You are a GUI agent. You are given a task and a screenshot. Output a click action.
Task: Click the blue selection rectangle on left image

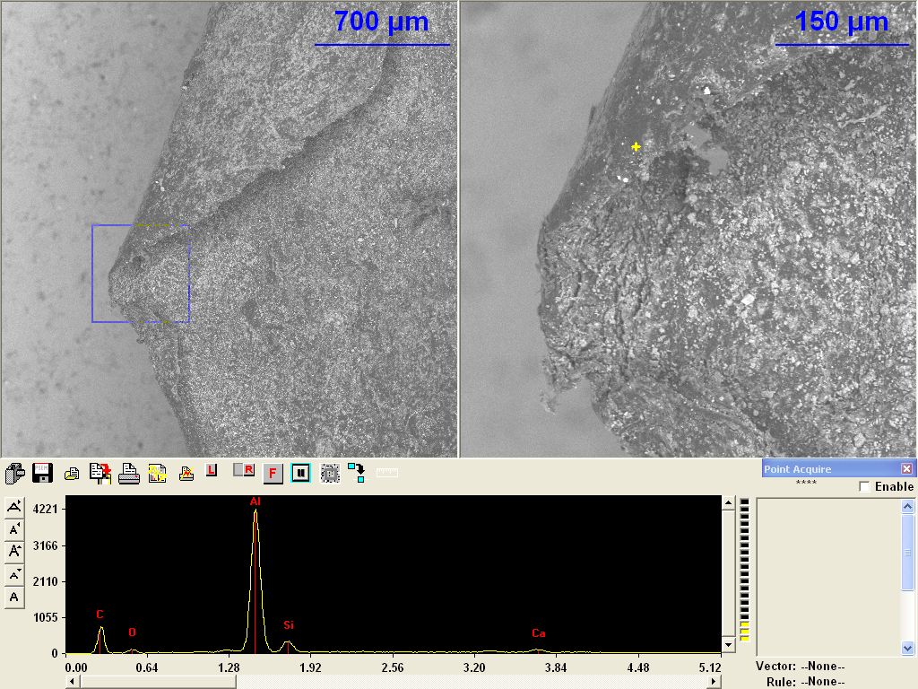pos(141,274)
